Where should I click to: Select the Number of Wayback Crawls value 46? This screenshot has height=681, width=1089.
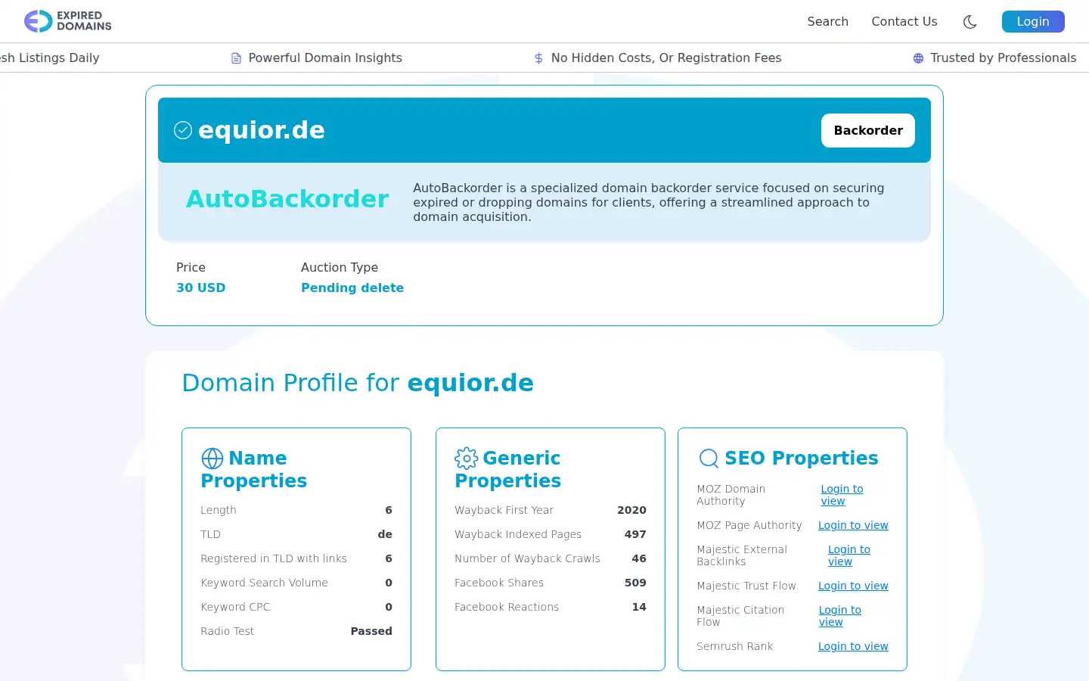(x=639, y=558)
